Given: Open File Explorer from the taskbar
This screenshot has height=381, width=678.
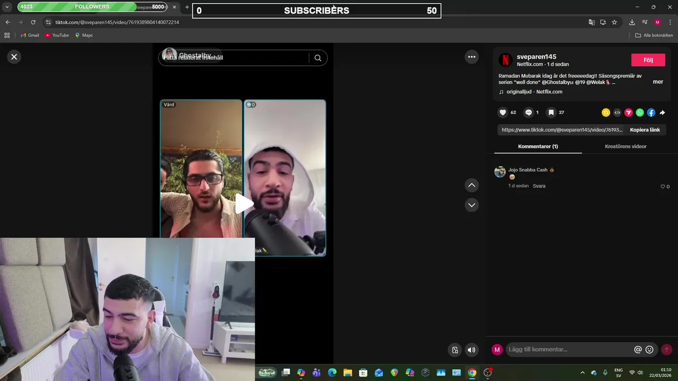Looking at the screenshot, I should click(x=347, y=373).
